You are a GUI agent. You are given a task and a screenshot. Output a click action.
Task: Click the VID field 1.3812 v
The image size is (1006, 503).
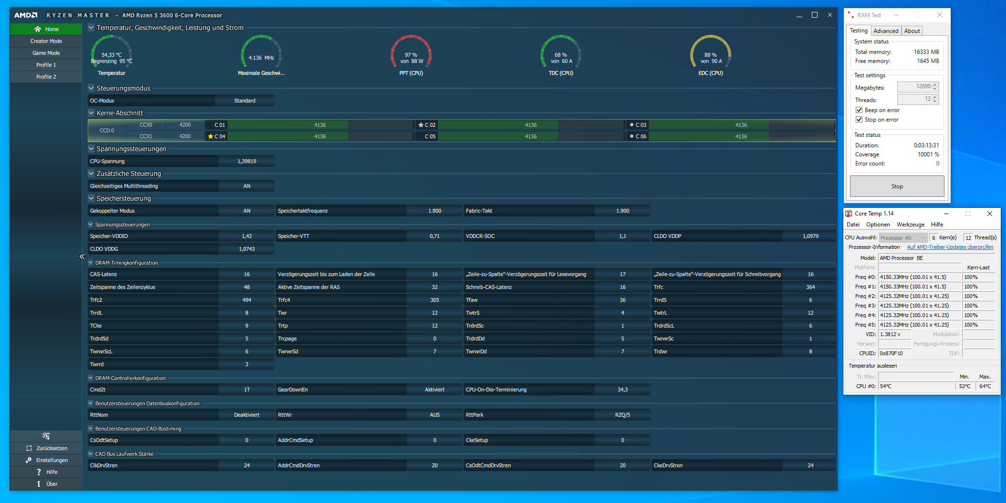click(x=894, y=334)
